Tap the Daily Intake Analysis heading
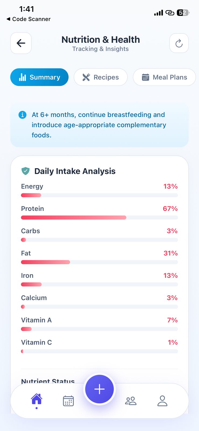This screenshot has width=199, height=431. 75,171
